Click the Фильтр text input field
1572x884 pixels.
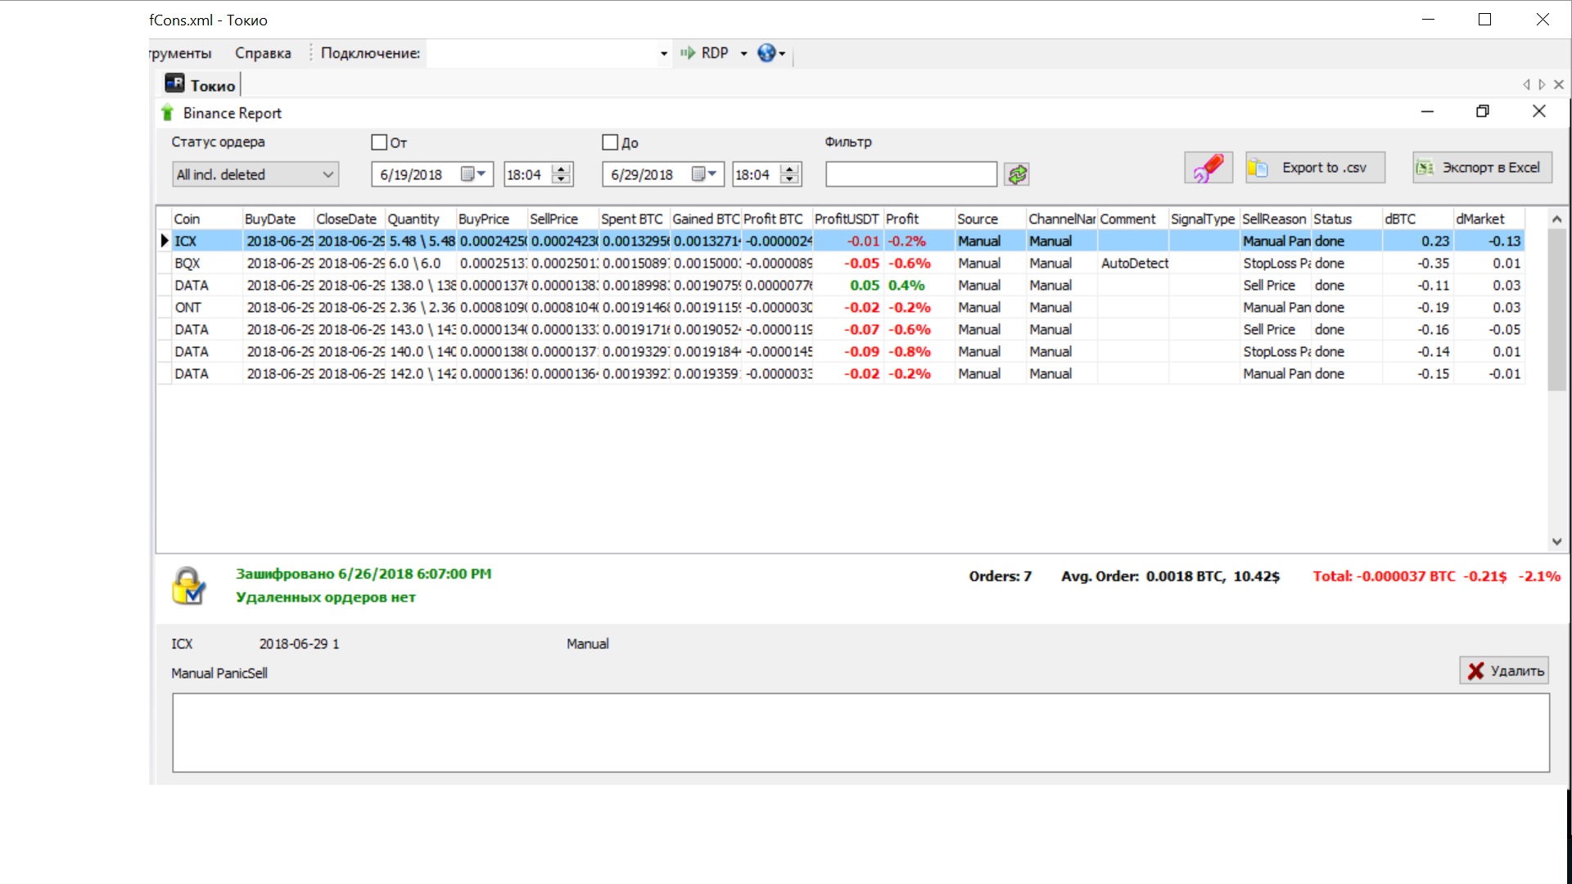[910, 174]
